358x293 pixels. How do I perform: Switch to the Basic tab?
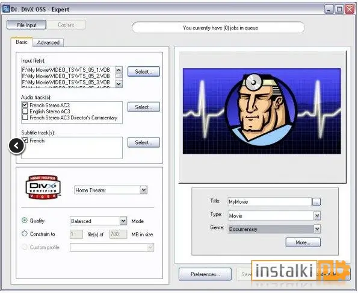[x=22, y=42]
